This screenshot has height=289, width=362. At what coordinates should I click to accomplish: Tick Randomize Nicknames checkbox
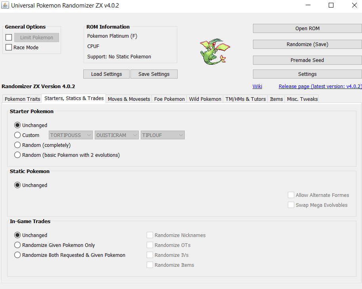(x=150, y=235)
